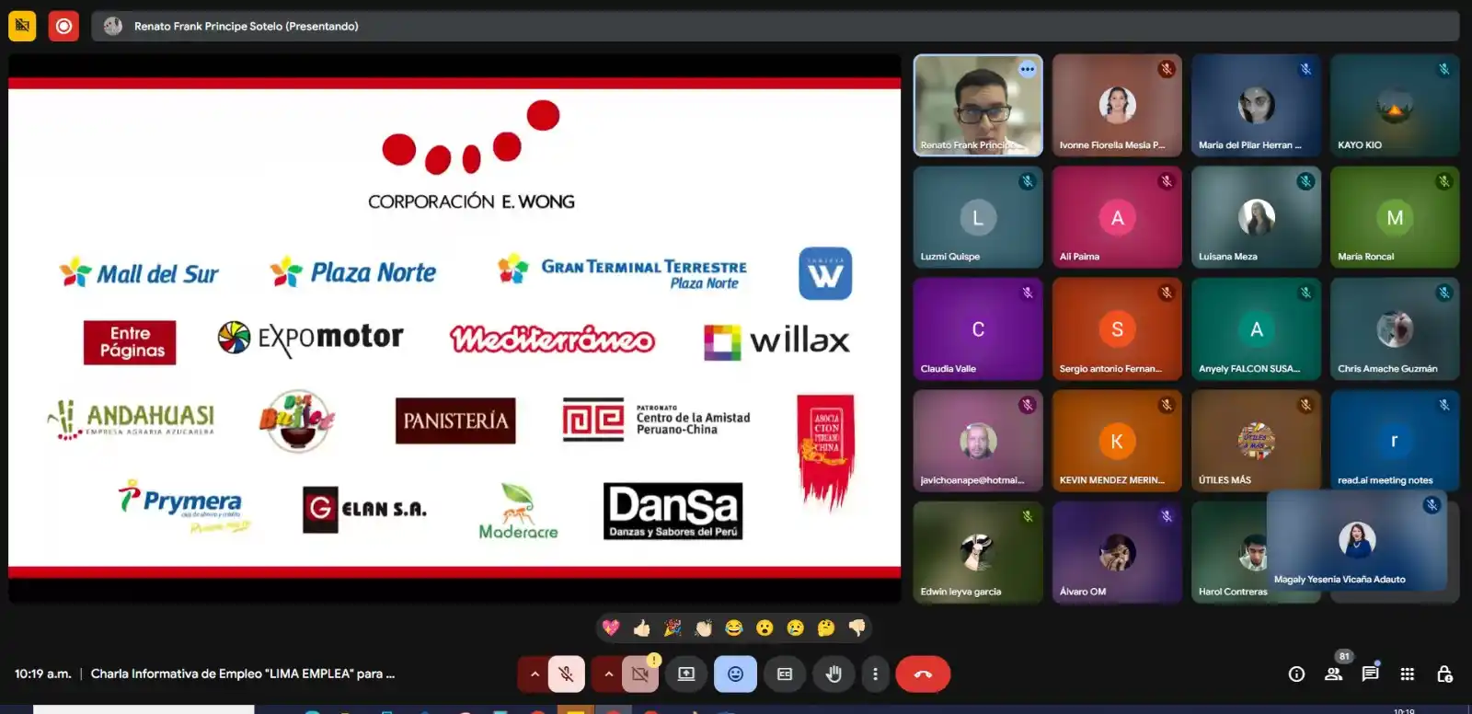Click the red recording indicator icon
The image size is (1472, 714).
[x=63, y=26]
